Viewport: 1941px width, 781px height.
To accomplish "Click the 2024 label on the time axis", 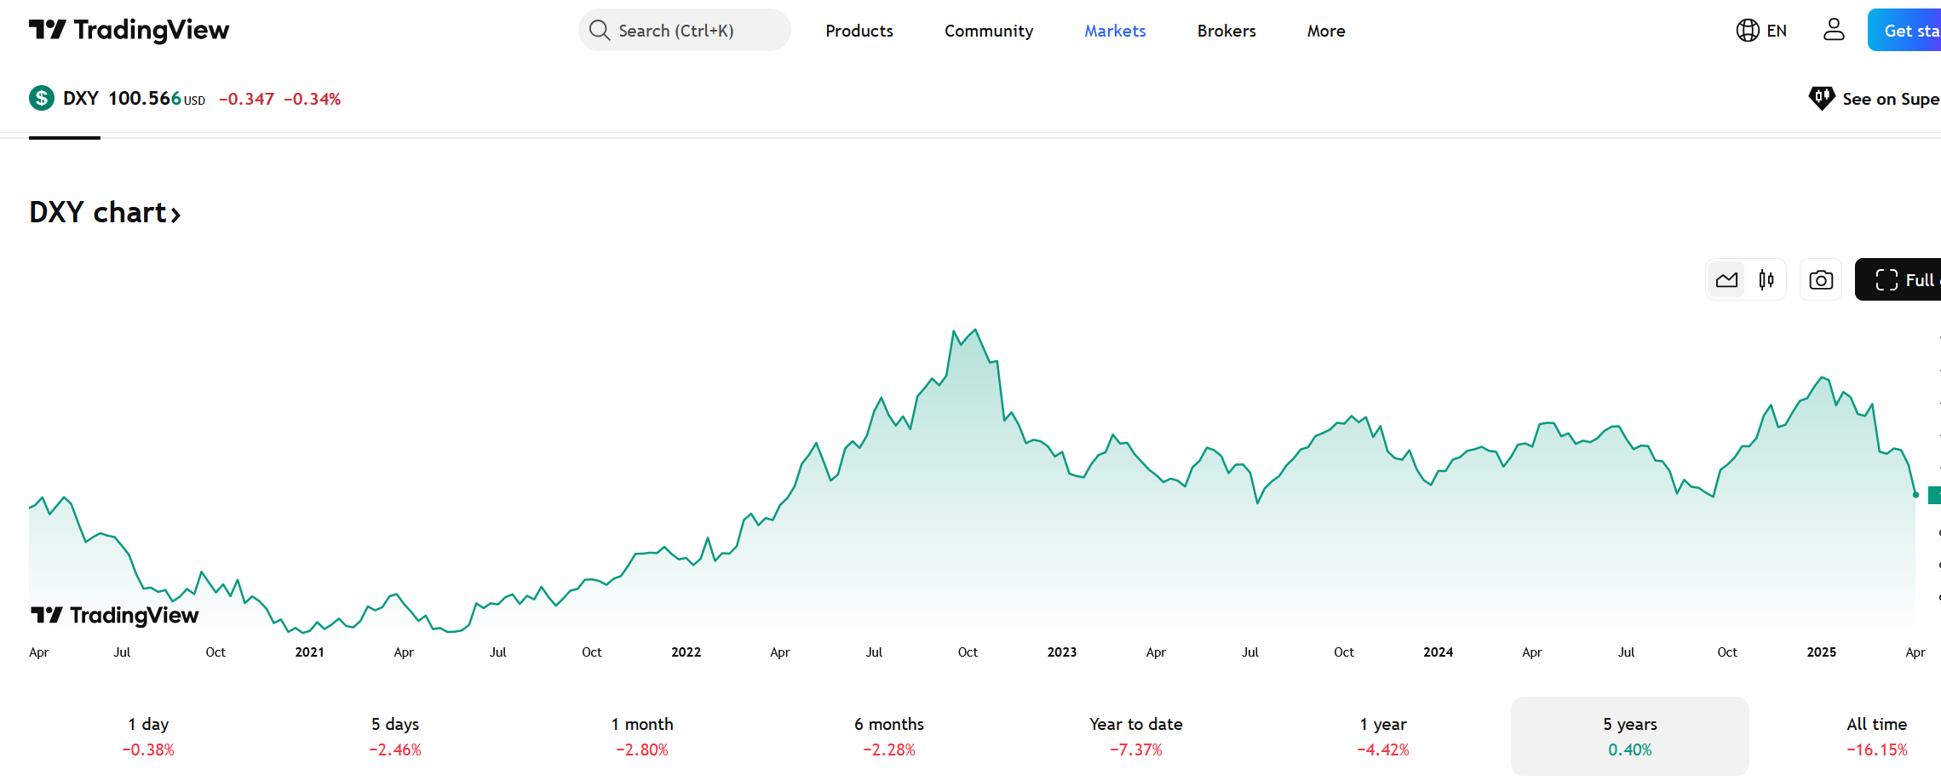I will point(1439,652).
